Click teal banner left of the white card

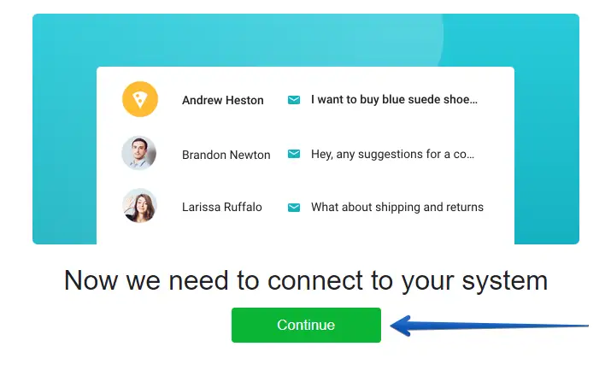64,154
